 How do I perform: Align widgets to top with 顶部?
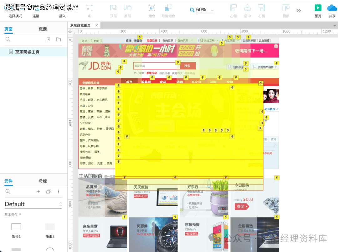coord(286,11)
